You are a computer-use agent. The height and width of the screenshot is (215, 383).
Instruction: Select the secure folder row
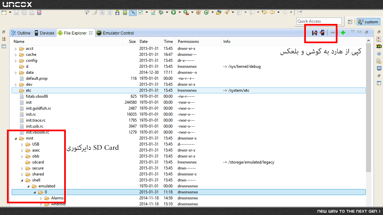pyautogui.click(x=189, y=168)
